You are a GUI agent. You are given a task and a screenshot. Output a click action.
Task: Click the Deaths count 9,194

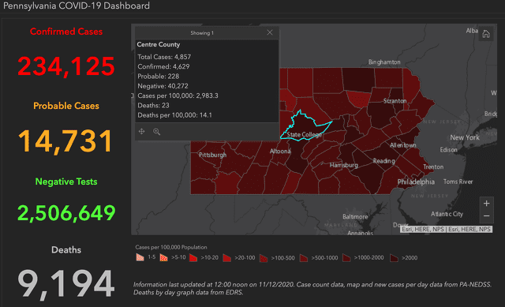pyautogui.click(x=66, y=284)
